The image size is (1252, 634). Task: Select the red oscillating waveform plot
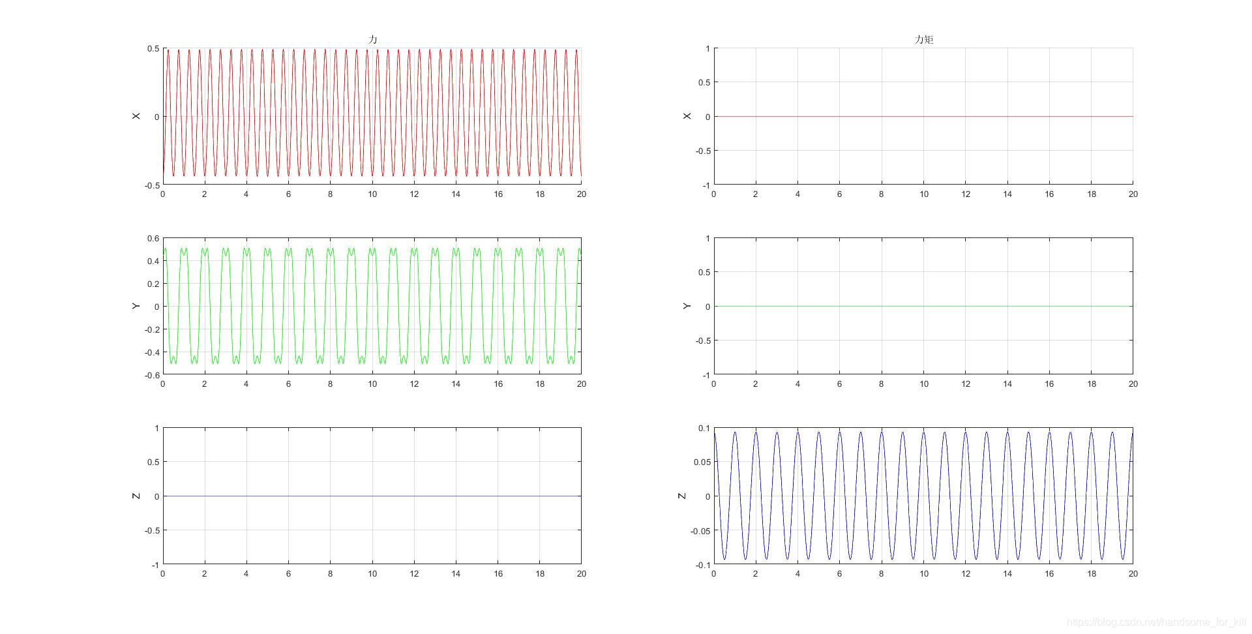tap(372, 116)
